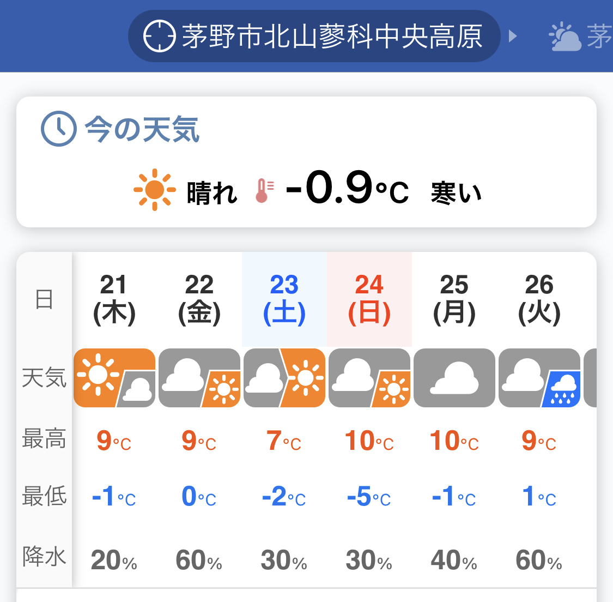This screenshot has width=613, height=602.
Task: Select the 茅野市北山蓼科中央高原 location button
Action: [314, 36]
